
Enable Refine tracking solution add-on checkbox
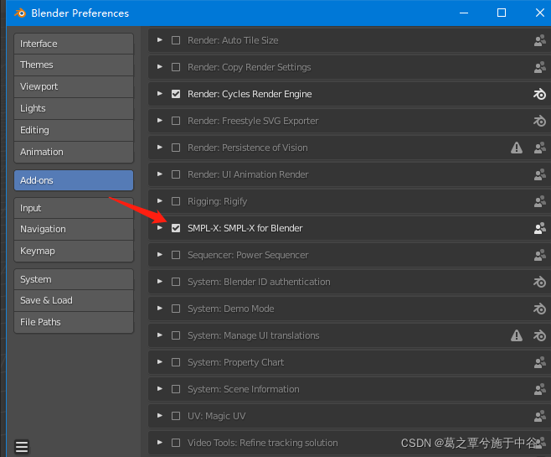(176, 443)
